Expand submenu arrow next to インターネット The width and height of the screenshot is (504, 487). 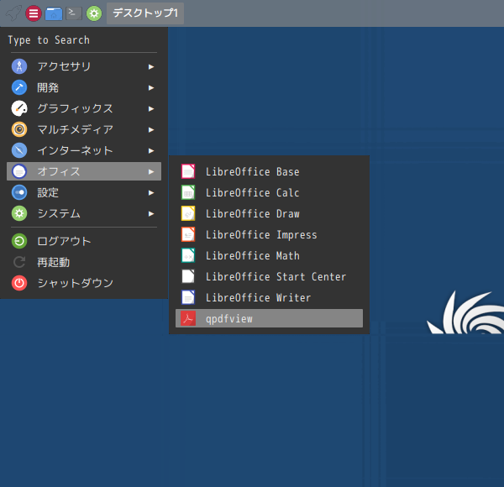[151, 150]
